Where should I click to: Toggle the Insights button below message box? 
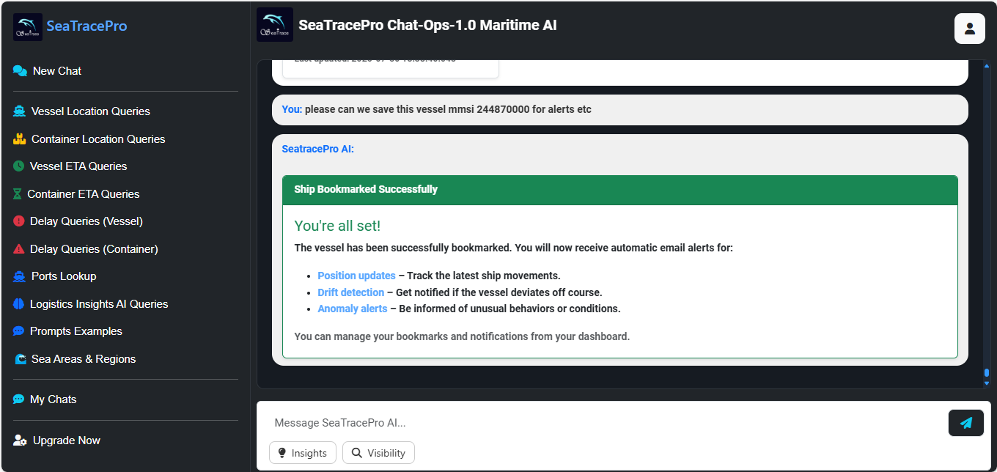tap(303, 453)
